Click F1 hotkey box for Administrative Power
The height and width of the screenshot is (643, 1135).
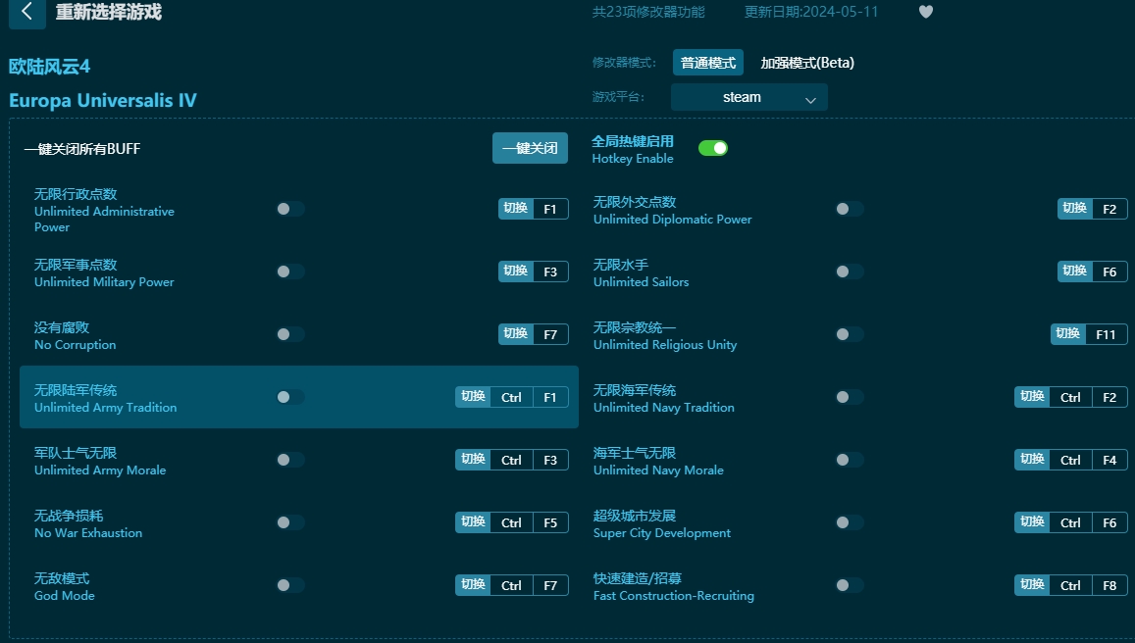pyautogui.click(x=551, y=209)
